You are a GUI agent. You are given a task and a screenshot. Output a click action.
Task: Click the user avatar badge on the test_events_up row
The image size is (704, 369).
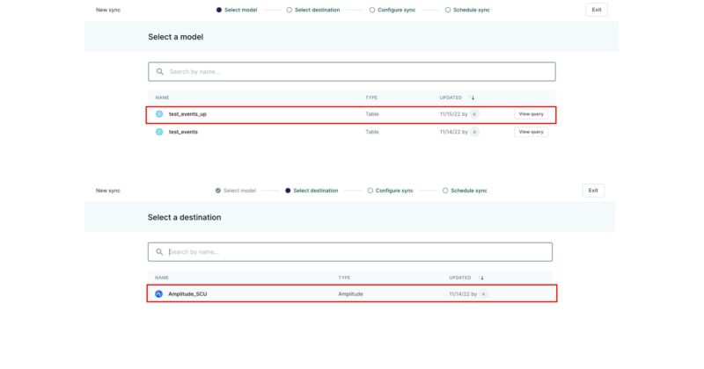(475, 114)
